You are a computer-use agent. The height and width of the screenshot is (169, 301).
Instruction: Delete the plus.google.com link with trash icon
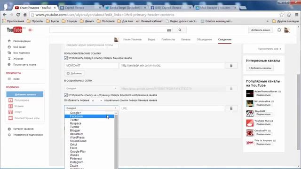click(x=231, y=89)
